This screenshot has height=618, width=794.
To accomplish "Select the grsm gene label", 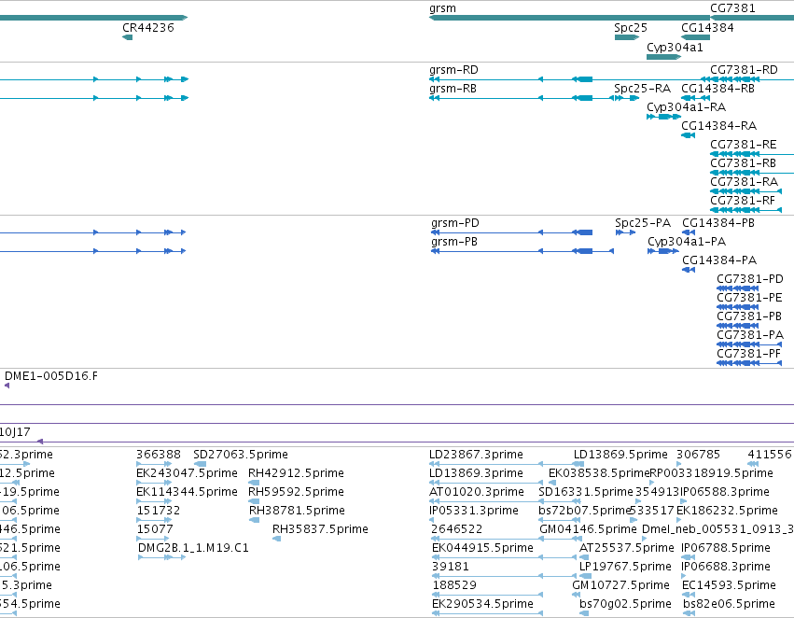I will 442,8.
